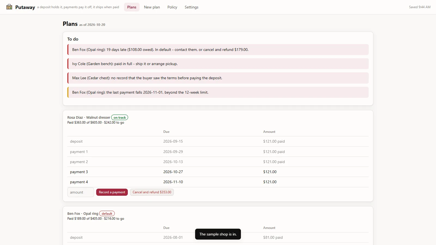Click the due date 2026-11-10
Image resolution: width=436 pixels, height=245 pixels.
[173, 182]
